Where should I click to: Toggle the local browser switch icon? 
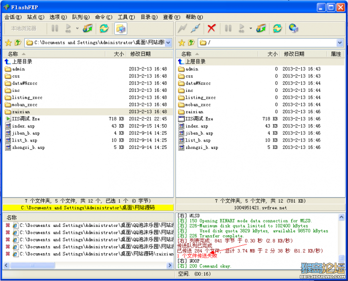(x=121, y=29)
